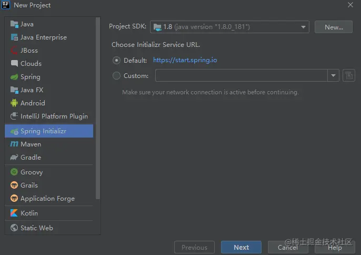Click the Clouds speech bubble icon
Viewport: 361px width, 255px height.
(x=14, y=64)
